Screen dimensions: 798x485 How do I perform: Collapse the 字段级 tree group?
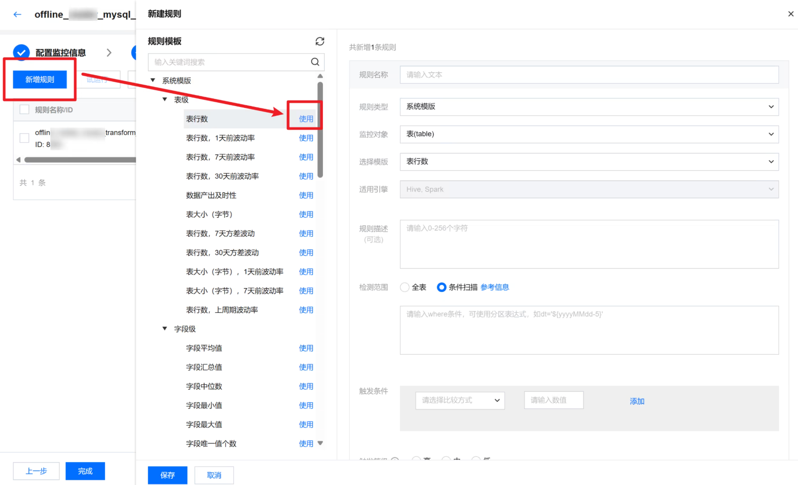pyautogui.click(x=165, y=329)
